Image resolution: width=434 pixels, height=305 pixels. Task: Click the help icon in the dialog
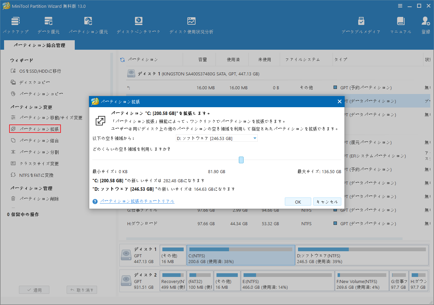[x=95, y=201]
